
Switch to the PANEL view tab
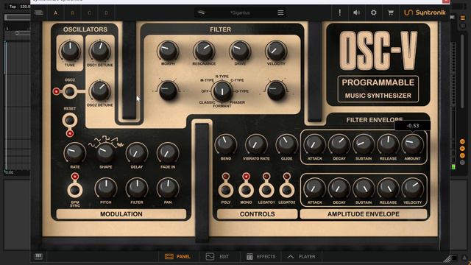point(177,257)
